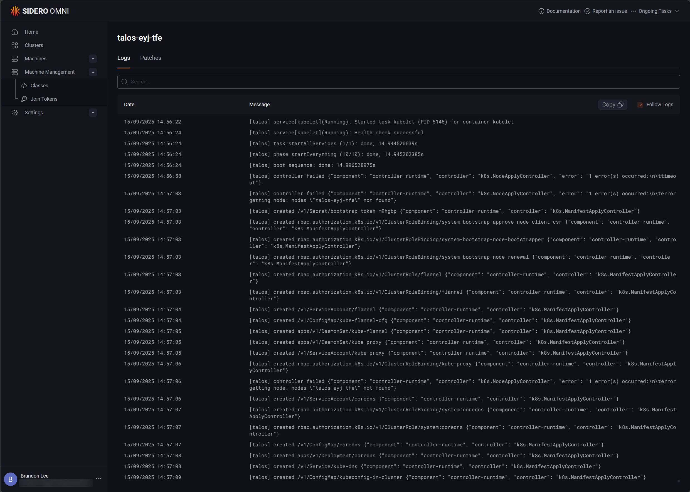This screenshot has width=690, height=492.
Task: Select the Logs tab
Action: pyautogui.click(x=124, y=58)
